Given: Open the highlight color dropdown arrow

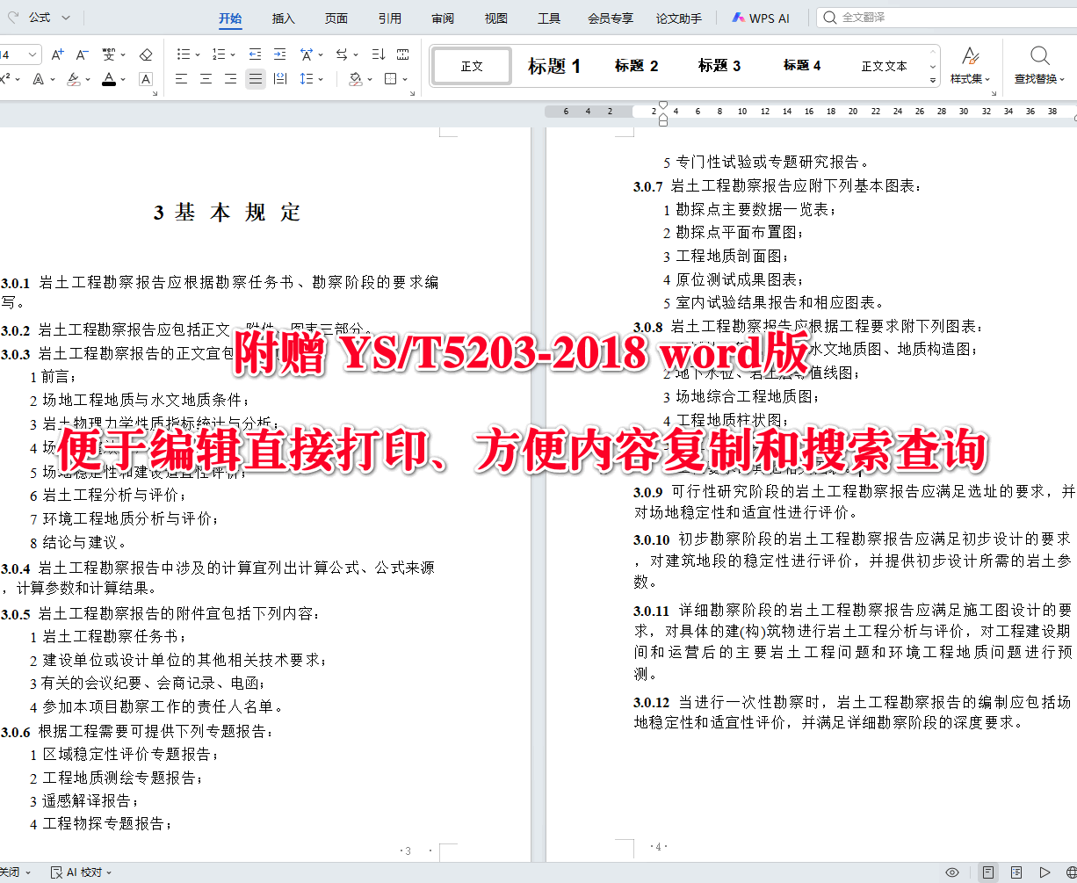Looking at the screenshot, I should pyautogui.click(x=87, y=80).
